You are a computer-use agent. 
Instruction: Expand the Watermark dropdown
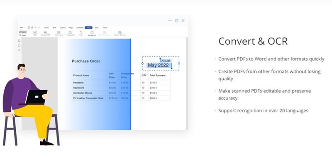click(x=59, y=33)
